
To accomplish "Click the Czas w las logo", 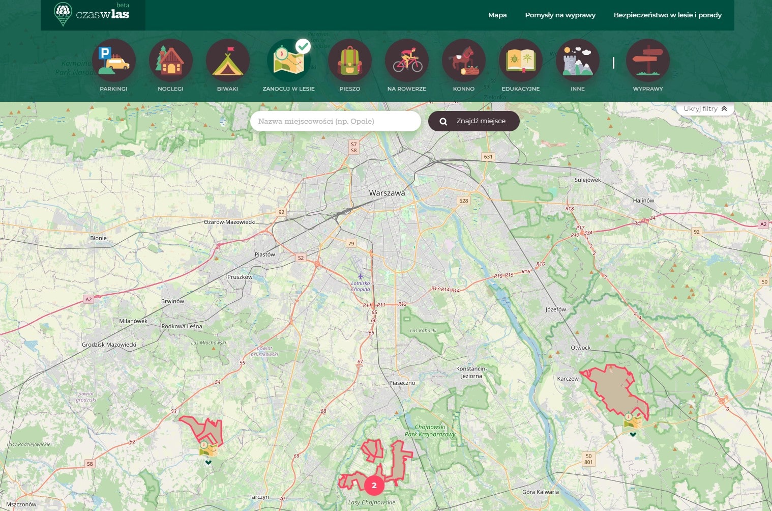I will [x=92, y=14].
